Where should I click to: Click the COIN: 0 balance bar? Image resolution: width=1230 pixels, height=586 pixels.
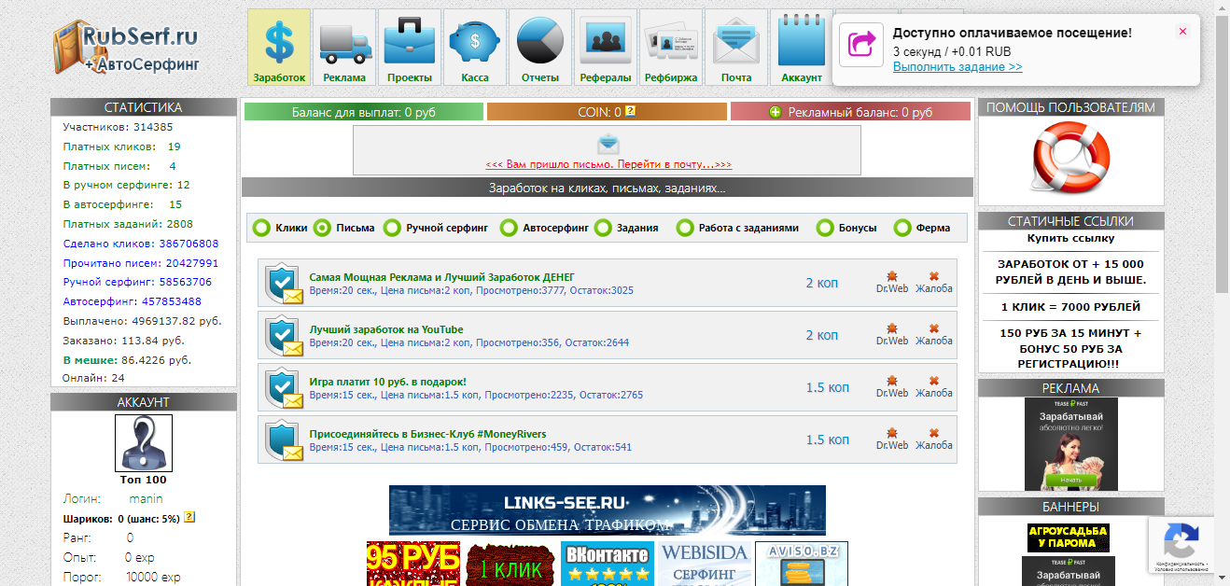[607, 112]
